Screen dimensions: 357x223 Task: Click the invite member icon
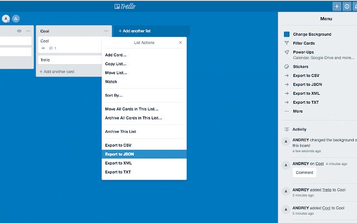[16, 18]
